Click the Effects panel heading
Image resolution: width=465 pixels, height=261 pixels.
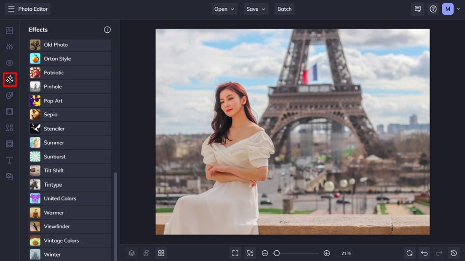38,30
